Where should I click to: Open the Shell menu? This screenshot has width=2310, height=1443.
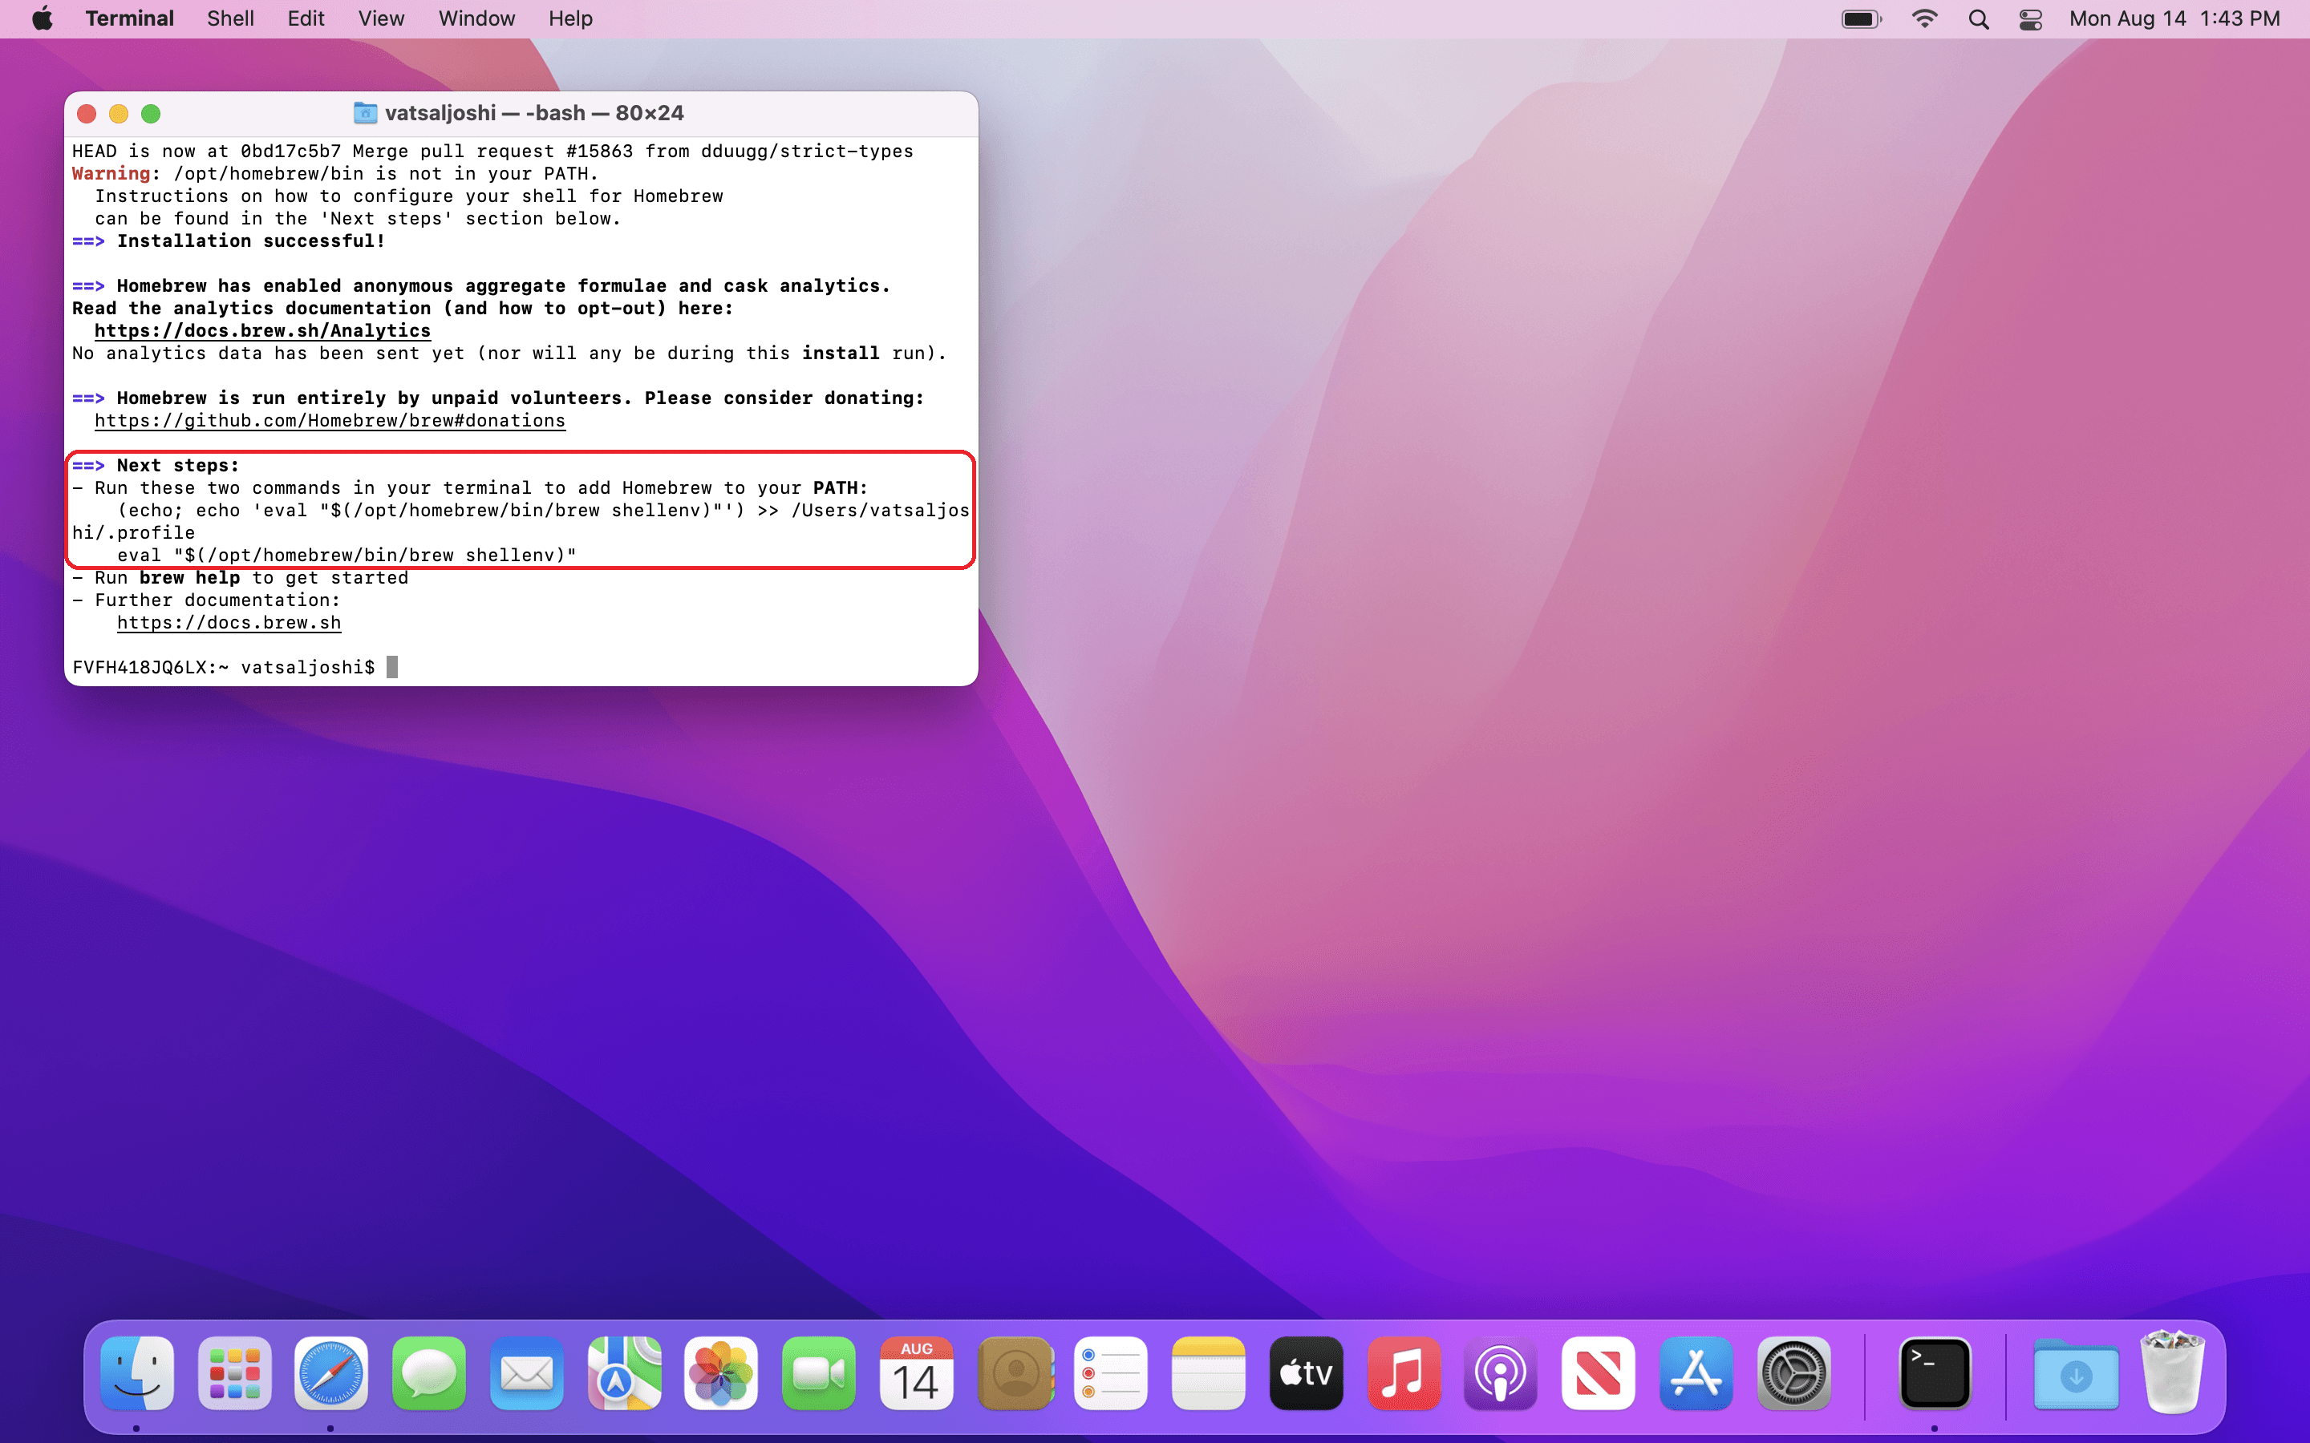pos(230,19)
